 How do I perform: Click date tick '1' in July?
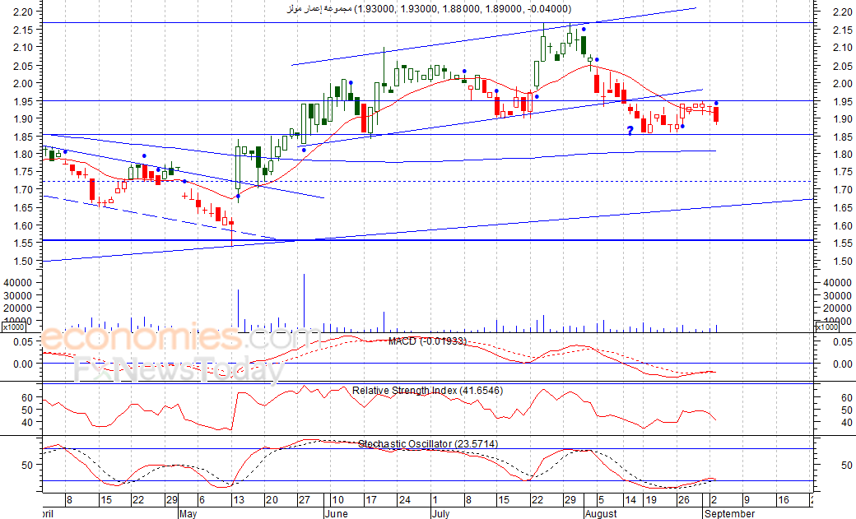[435, 500]
